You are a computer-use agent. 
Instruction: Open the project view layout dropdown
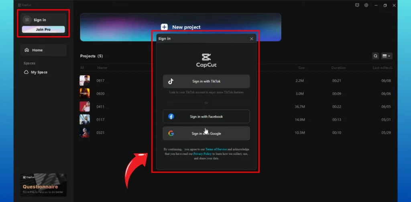(387, 56)
